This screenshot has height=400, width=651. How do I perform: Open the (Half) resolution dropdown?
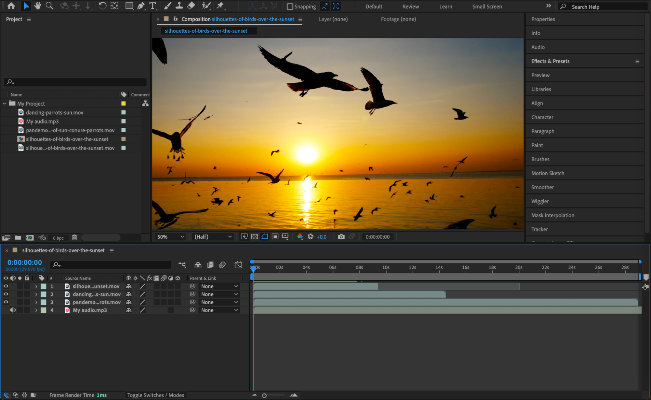[213, 237]
